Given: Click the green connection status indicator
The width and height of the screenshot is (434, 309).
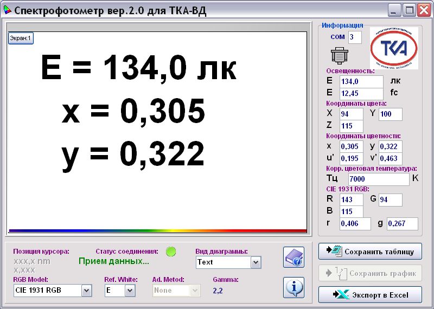Looking at the screenshot, I should click(171, 251).
